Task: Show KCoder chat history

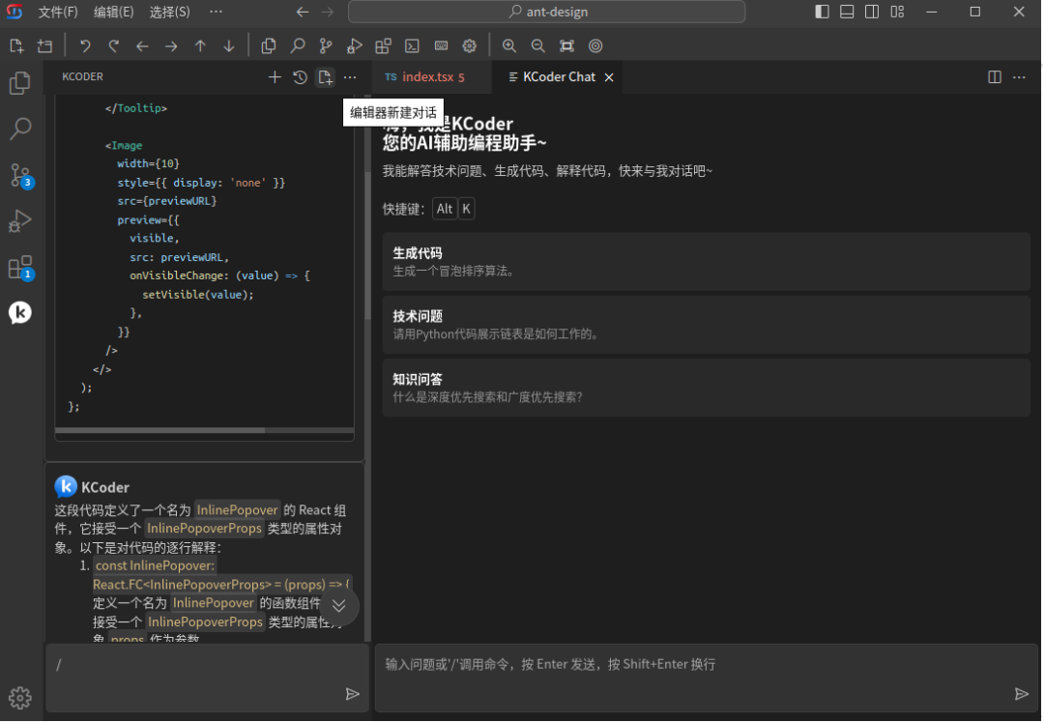Action: pyautogui.click(x=300, y=77)
